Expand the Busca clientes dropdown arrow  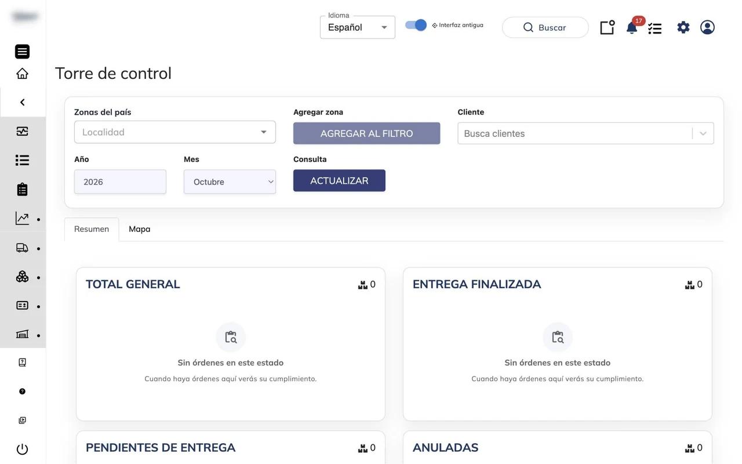point(703,133)
